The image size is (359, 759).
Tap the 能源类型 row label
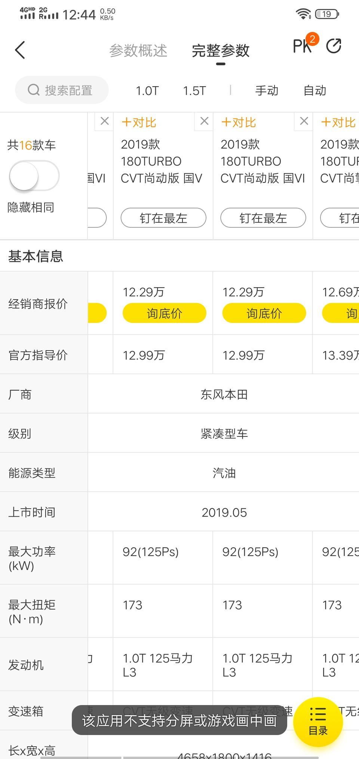click(32, 473)
